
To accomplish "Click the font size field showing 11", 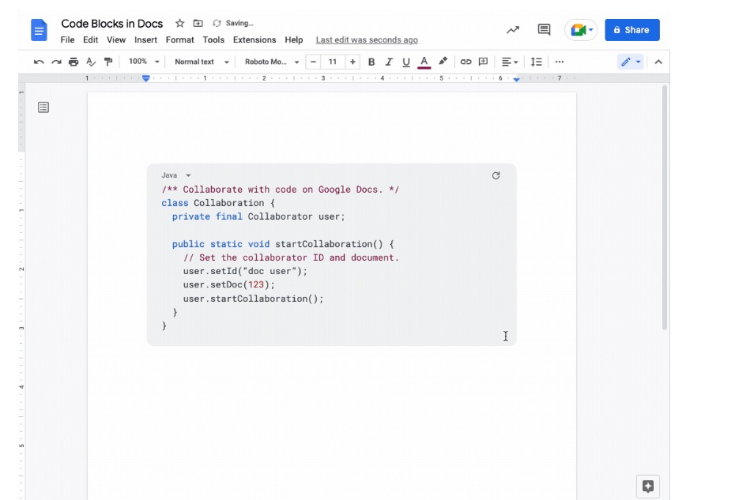I will click(x=333, y=62).
